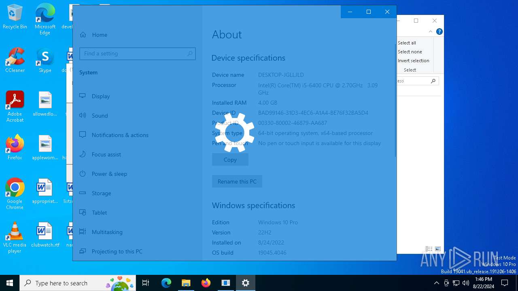Select the Display monitor icon
Image resolution: width=518 pixels, height=291 pixels.
tap(83, 96)
